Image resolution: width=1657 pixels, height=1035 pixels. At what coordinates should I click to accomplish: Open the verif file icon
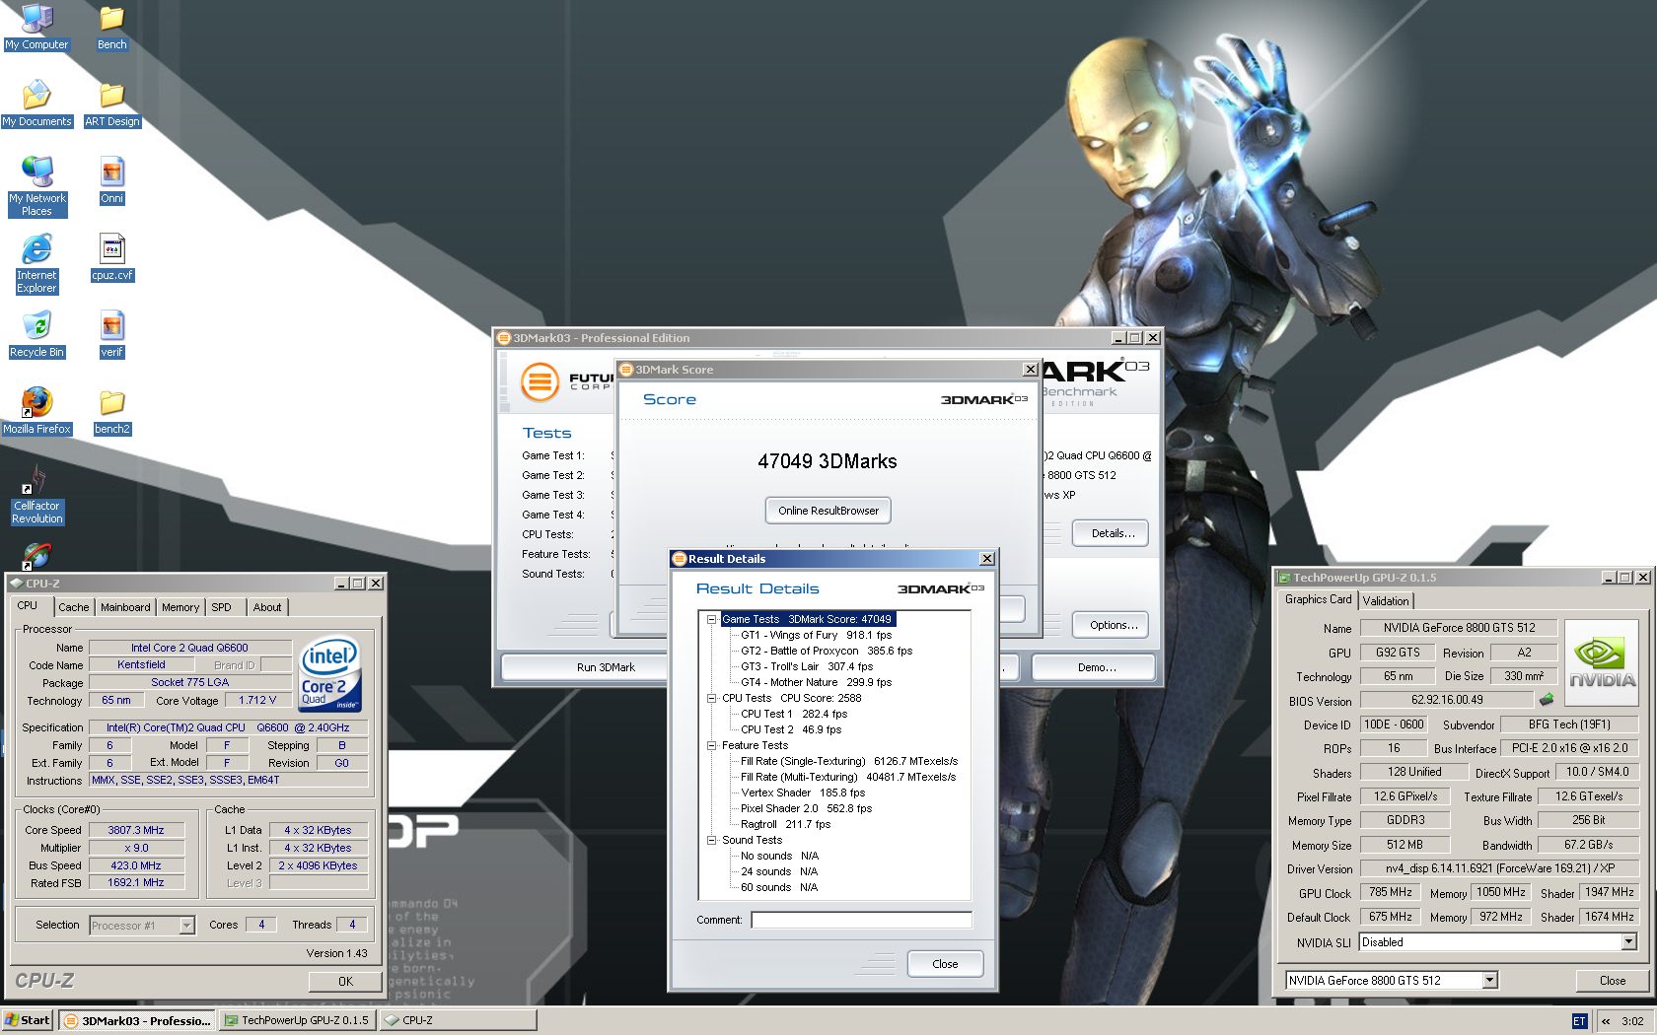pos(111,335)
